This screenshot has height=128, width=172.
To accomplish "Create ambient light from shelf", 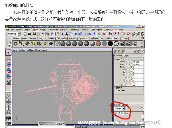I will [x=15, y=44].
